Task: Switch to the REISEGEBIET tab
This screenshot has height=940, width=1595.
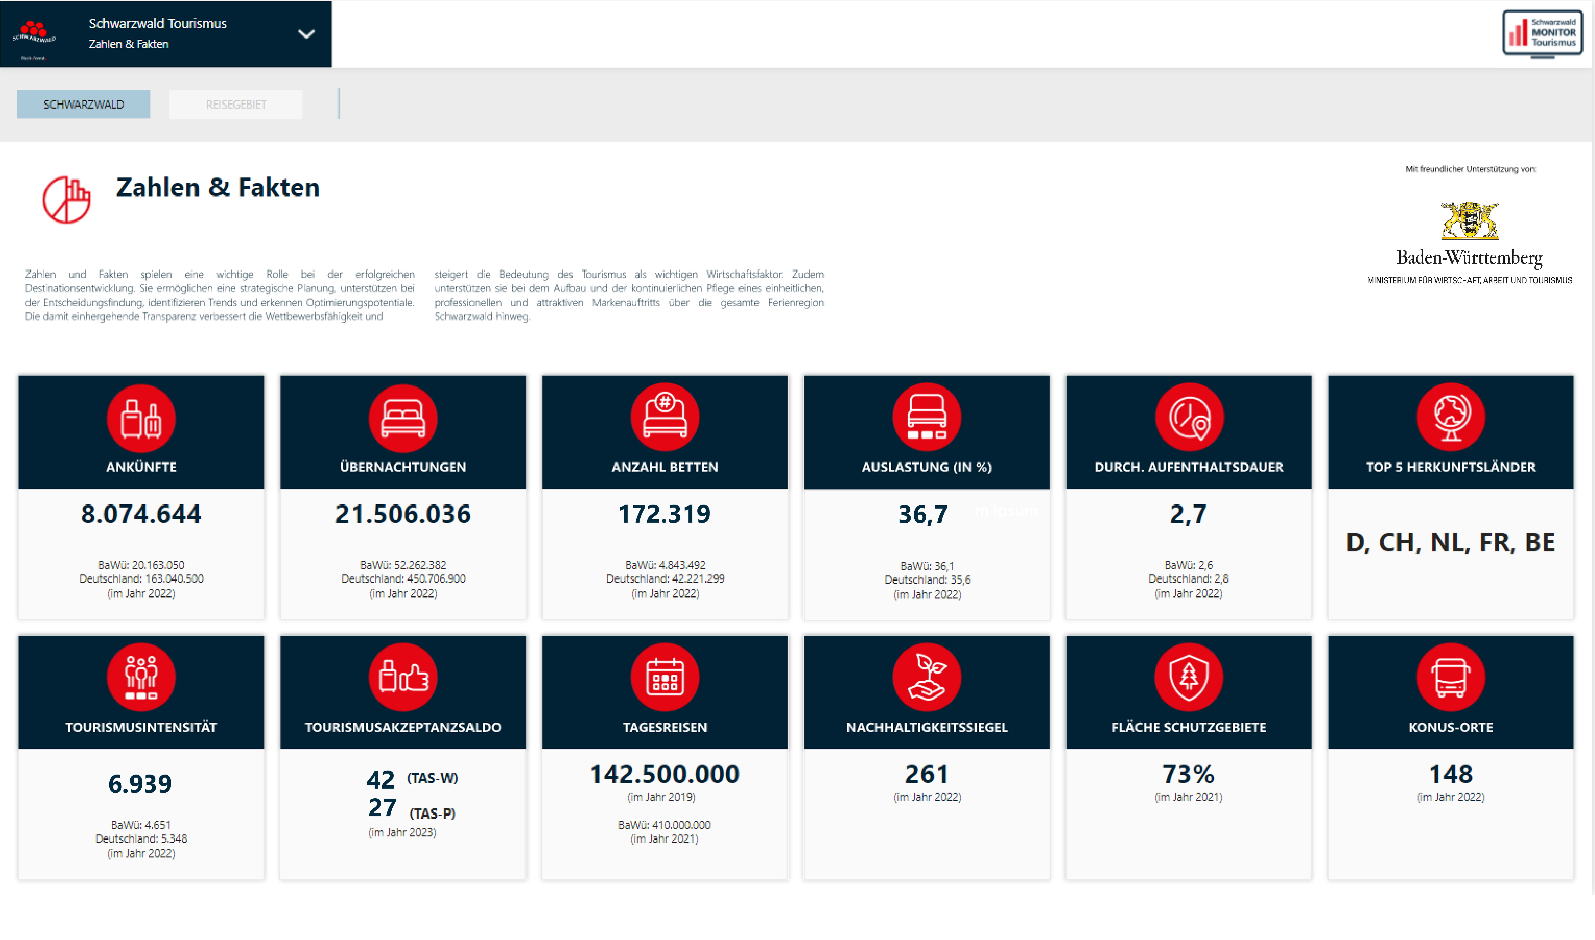Action: click(236, 104)
